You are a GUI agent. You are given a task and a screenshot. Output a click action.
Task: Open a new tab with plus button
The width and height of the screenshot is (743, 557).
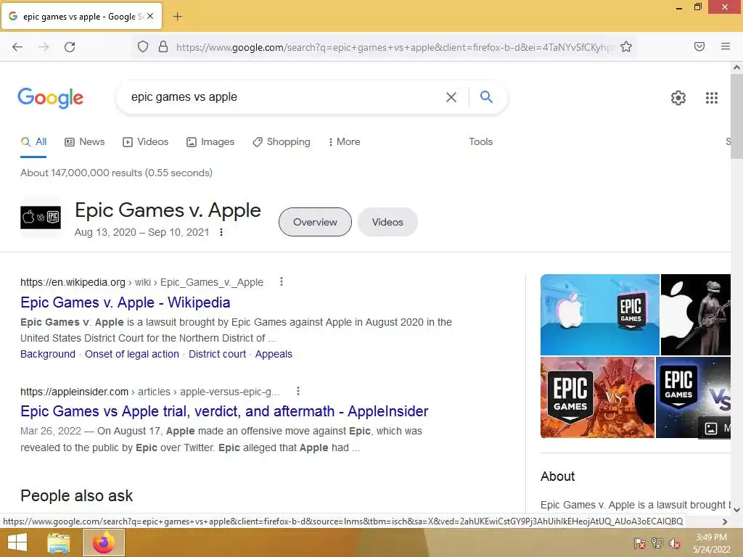coord(177,17)
